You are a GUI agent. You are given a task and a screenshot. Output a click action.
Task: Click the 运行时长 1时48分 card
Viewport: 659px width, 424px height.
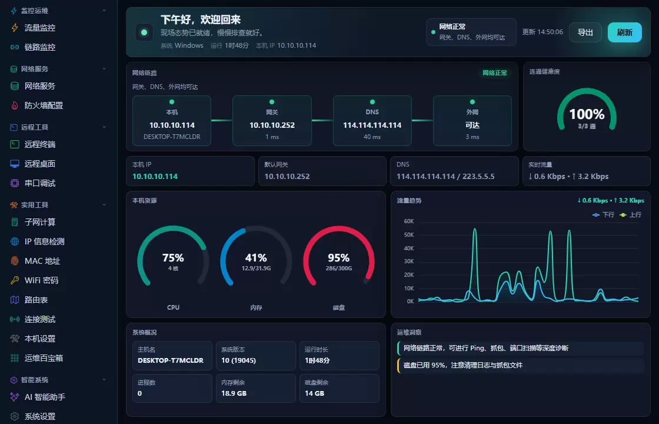coord(339,356)
